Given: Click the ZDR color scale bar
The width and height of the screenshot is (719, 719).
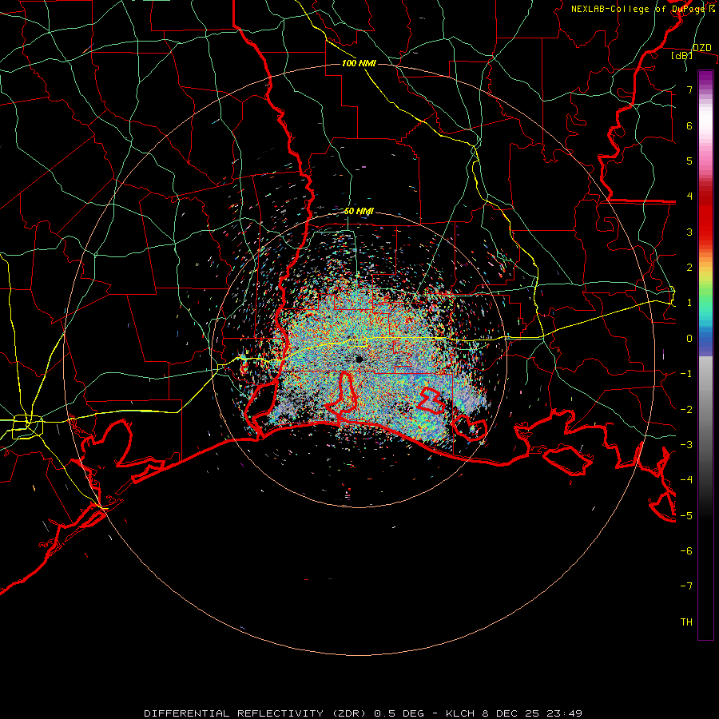Looking at the screenshot, I should (x=705, y=355).
